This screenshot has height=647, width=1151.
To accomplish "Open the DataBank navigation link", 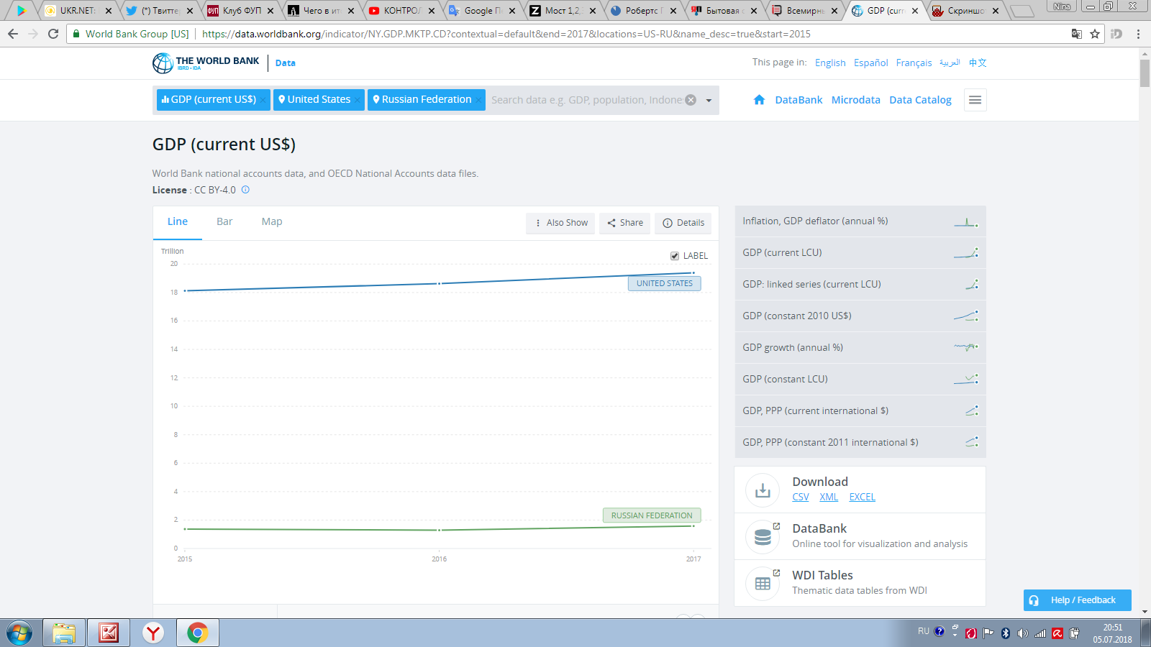I will [799, 100].
